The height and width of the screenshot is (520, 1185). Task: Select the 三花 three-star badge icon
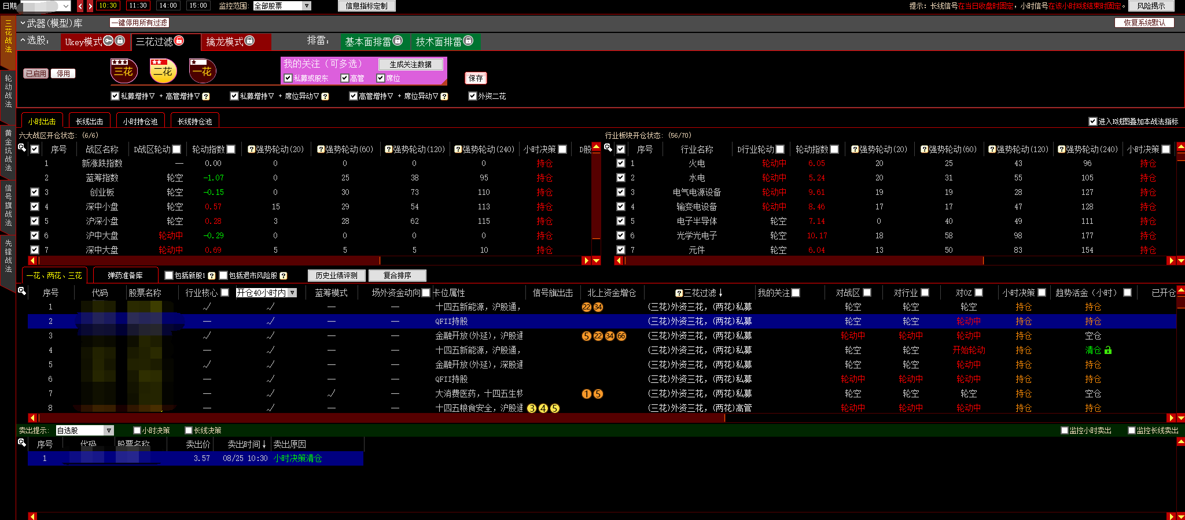coord(124,71)
